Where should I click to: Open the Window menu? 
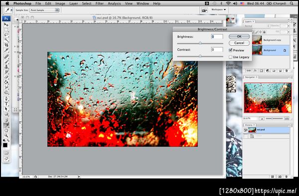[x=143, y=3]
